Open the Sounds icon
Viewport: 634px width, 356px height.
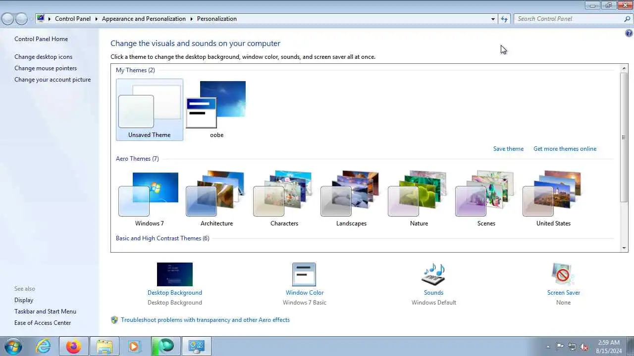tap(433, 274)
